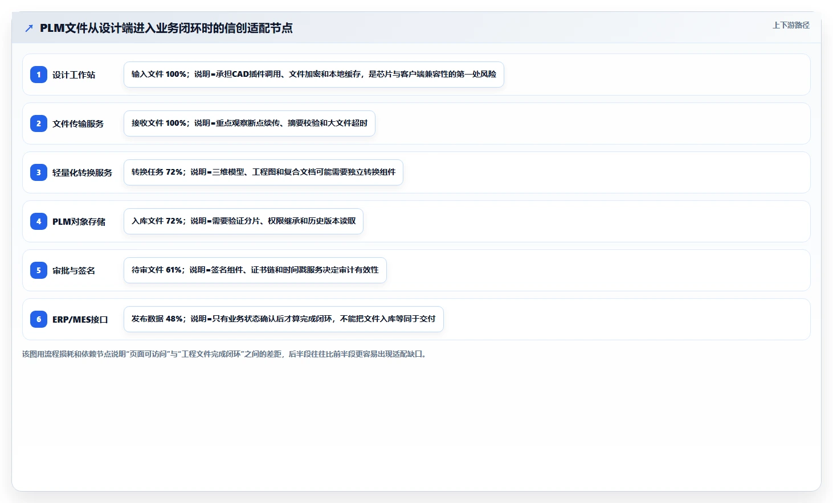Select the 审批与签名 step label
The image size is (833, 503).
click(74, 270)
